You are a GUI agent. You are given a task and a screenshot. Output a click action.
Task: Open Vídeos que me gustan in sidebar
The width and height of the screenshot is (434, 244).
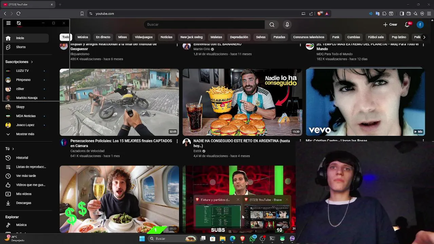[25, 185]
